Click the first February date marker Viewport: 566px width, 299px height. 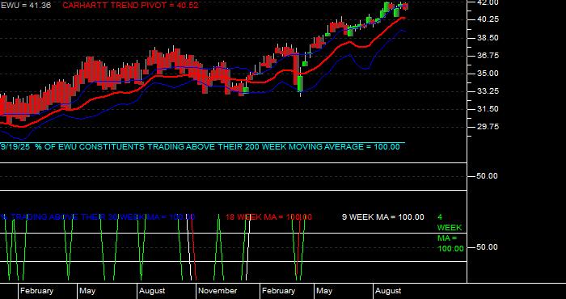[x=36, y=291]
